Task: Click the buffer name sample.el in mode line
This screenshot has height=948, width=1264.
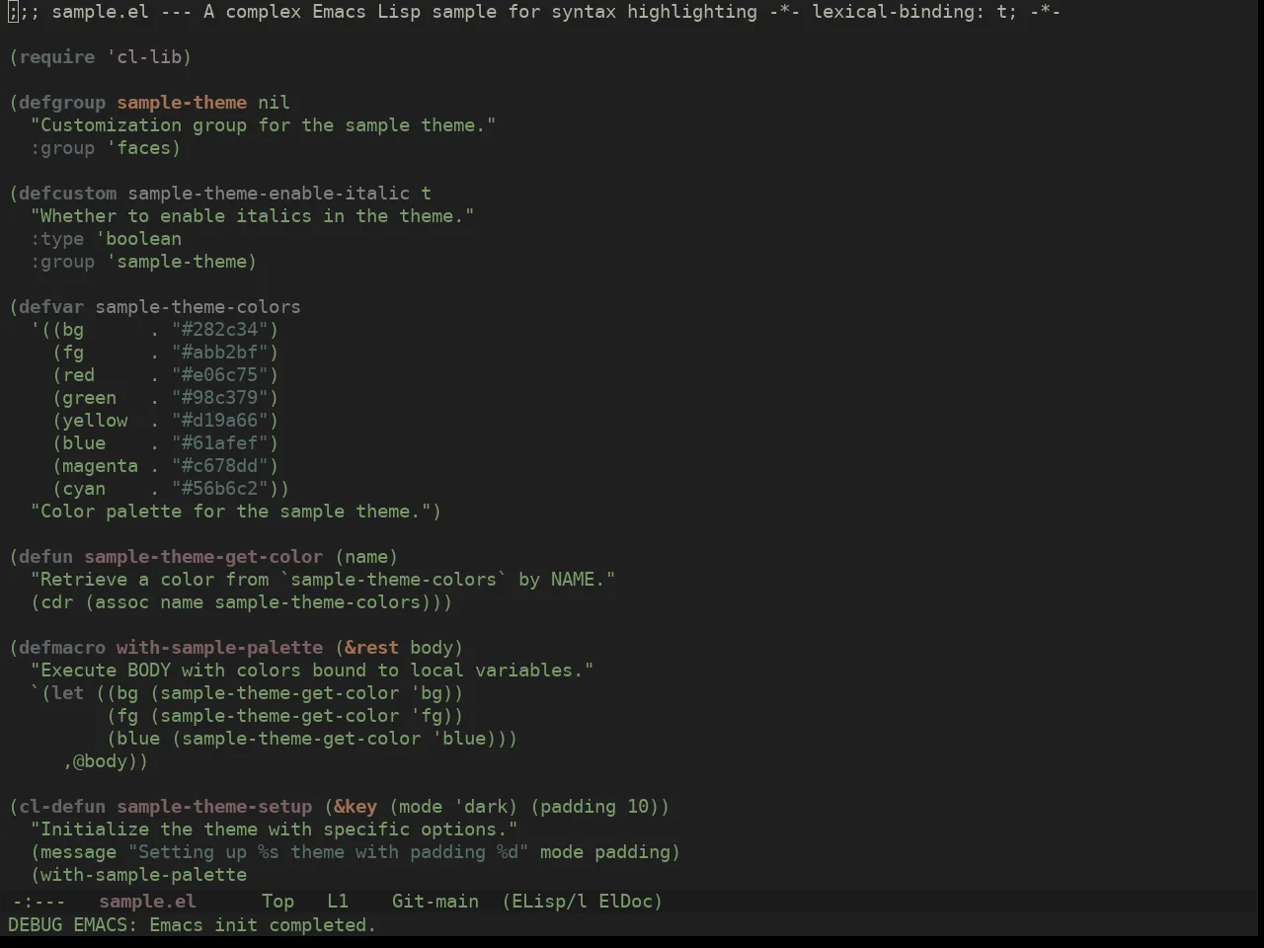Action: [147, 901]
